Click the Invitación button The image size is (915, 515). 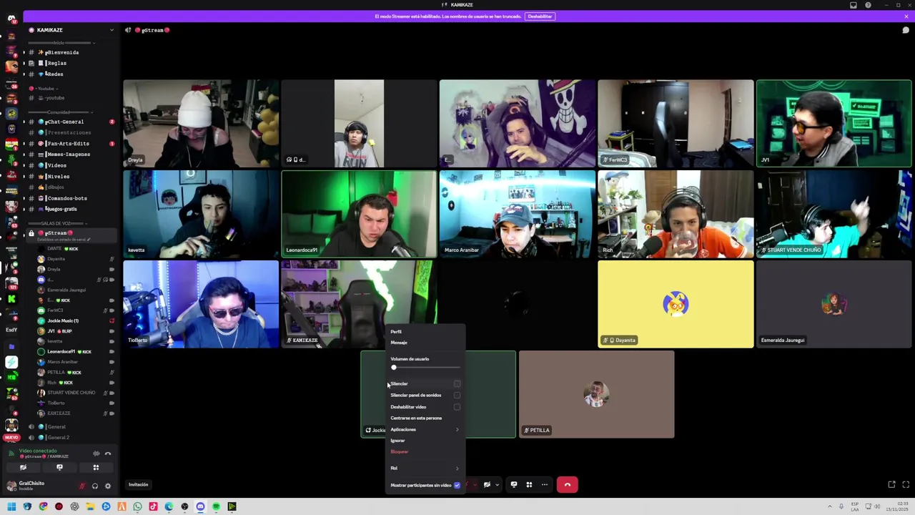click(x=138, y=484)
